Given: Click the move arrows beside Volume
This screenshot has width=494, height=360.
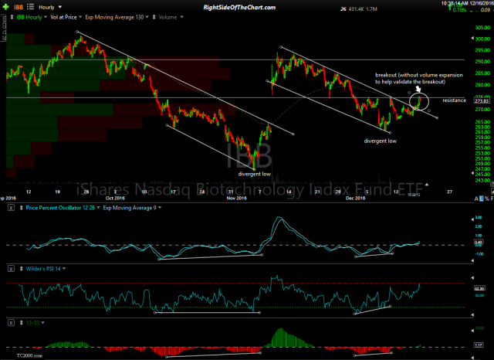Looking at the screenshot, I should 154,17.
